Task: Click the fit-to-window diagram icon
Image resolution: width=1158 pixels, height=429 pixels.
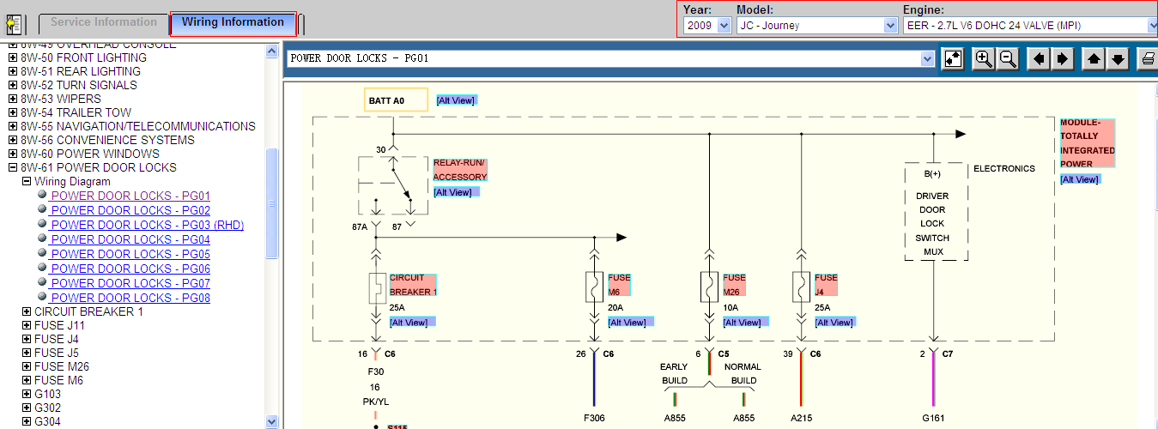Action: 952,59
